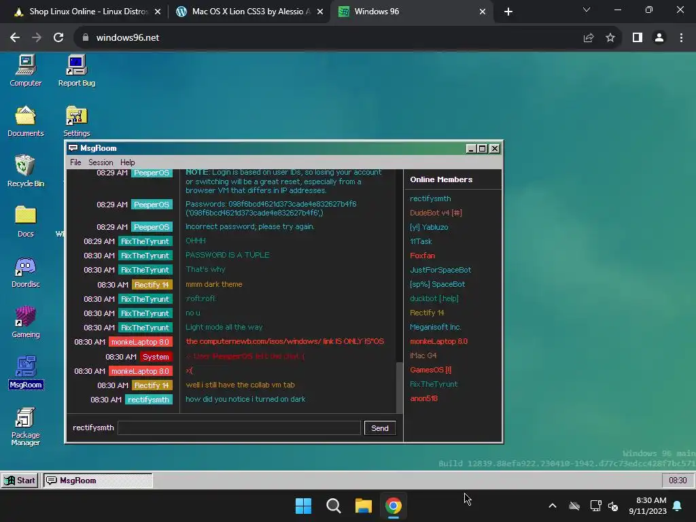Select 11Task in Online Members
The height and width of the screenshot is (522, 696).
coord(421,241)
